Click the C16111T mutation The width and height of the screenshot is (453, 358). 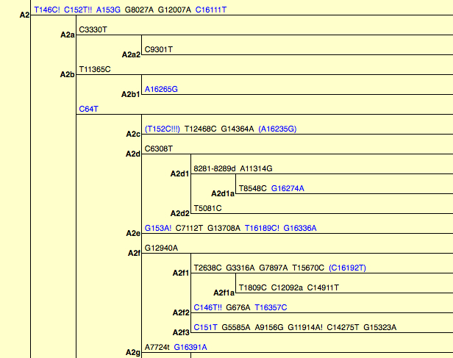(x=210, y=10)
